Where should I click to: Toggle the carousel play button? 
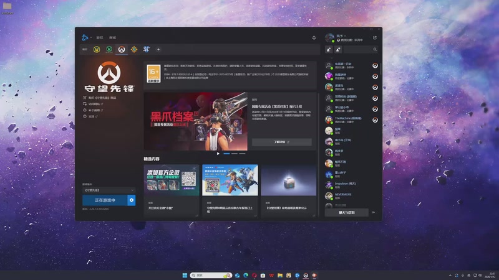pos(218,154)
